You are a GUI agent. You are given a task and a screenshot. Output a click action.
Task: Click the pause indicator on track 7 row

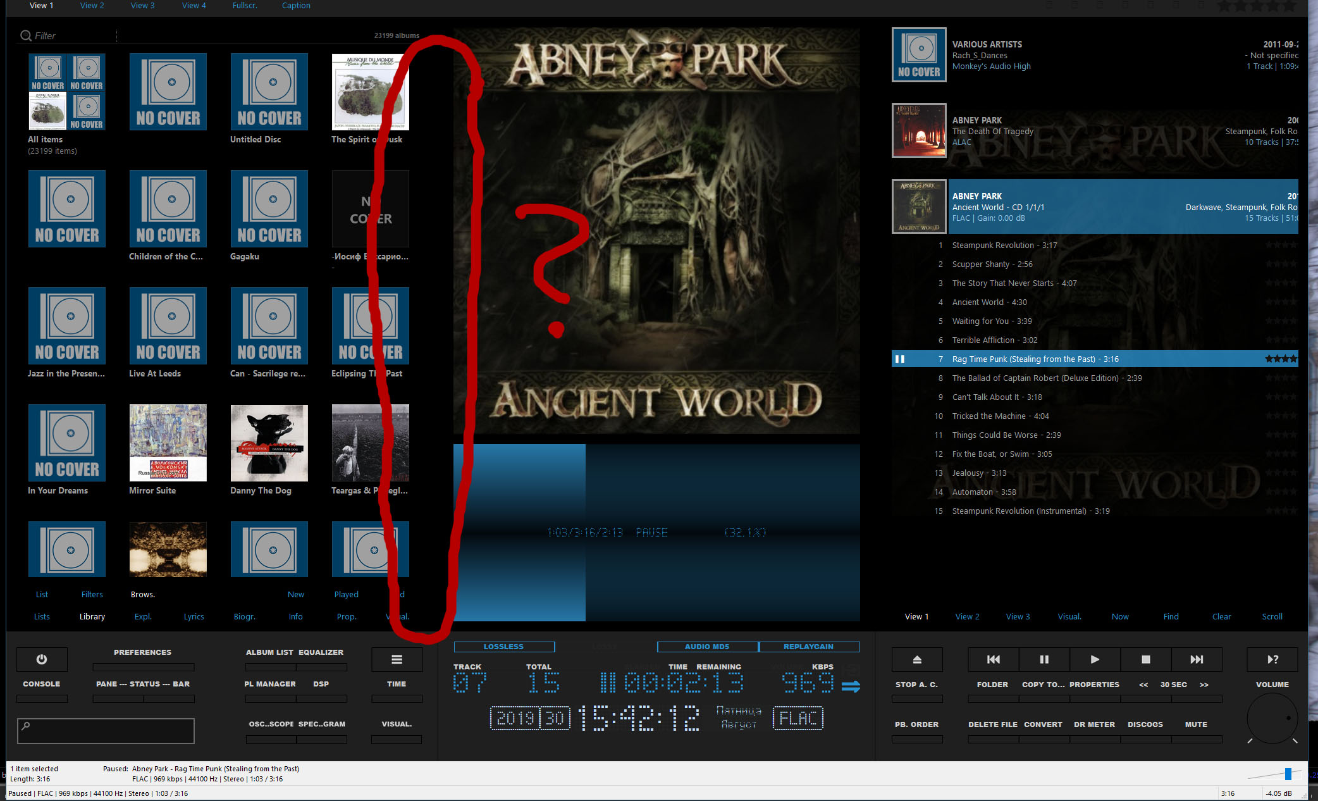tap(899, 359)
